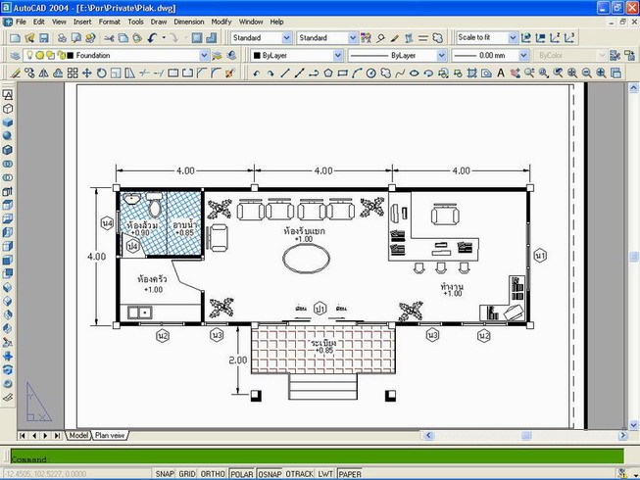The image size is (640, 480).
Task: Toggle ORTHO mode in status bar
Action: coord(214,474)
